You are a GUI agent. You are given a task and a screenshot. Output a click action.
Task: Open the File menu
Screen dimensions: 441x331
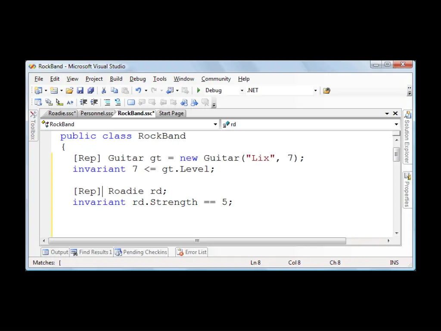point(39,79)
